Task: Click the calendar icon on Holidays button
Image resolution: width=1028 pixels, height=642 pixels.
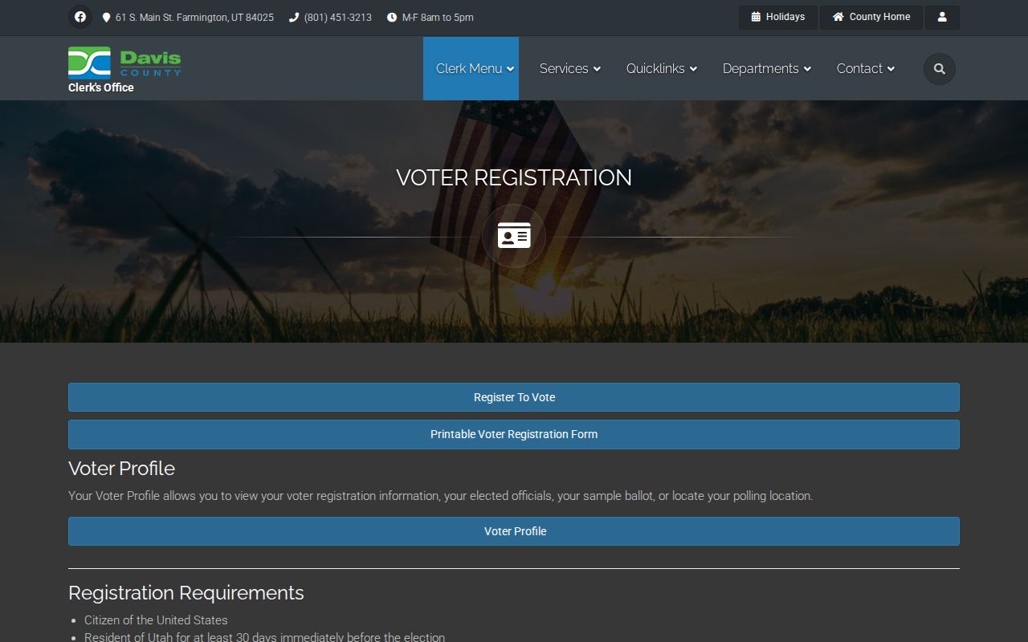Action: [756, 17]
